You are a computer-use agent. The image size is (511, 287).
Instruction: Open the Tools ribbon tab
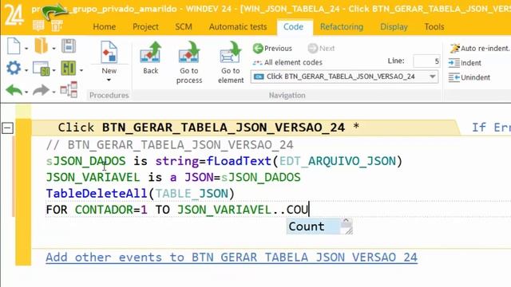click(434, 26)
